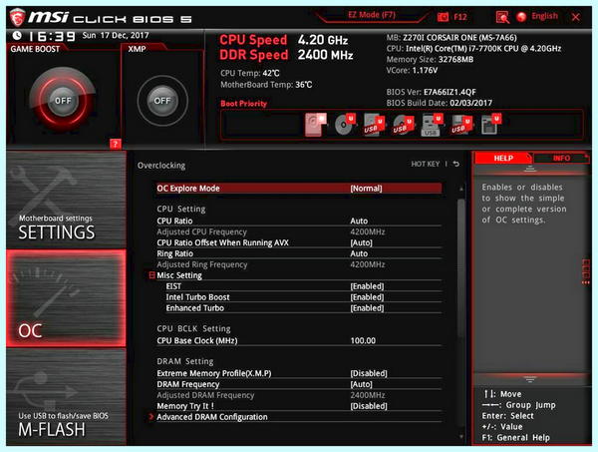Click the Memory Size 32768MB text
Image resolution: width=598 pixels, height=452 pixels.
click(x=430, y=59)
